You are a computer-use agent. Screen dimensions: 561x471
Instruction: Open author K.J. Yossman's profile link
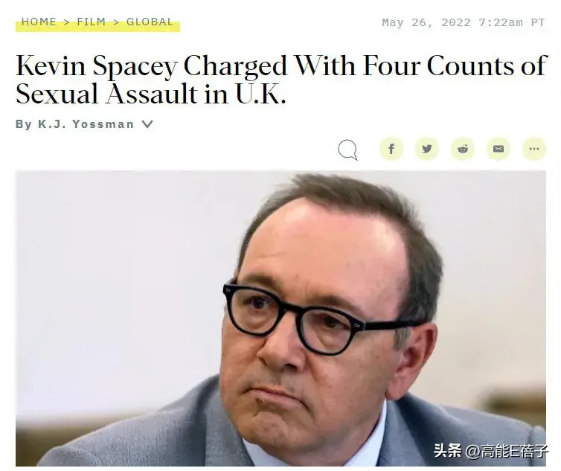click(86, 124)
